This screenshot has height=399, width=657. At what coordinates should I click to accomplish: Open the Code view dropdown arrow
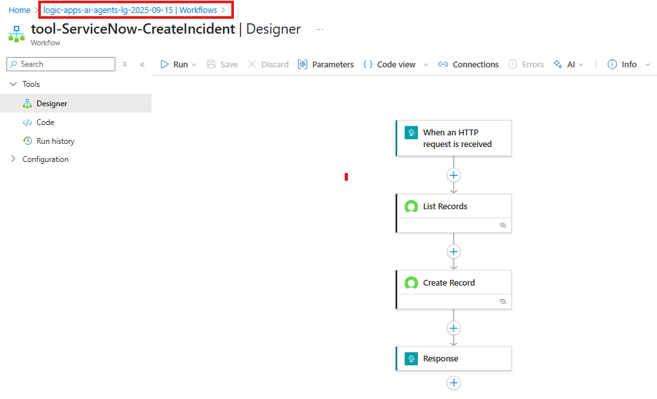[426, 64]
